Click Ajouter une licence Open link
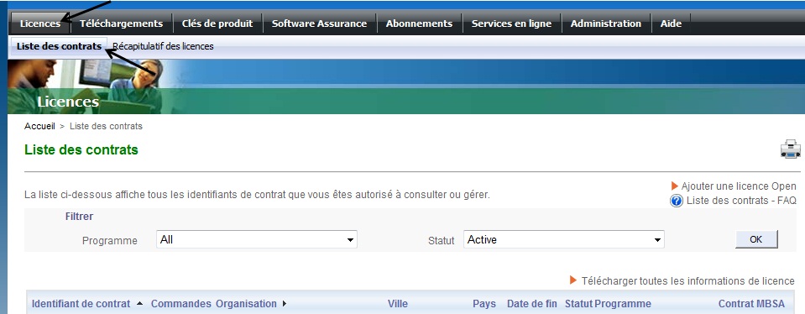 point(739,186)
